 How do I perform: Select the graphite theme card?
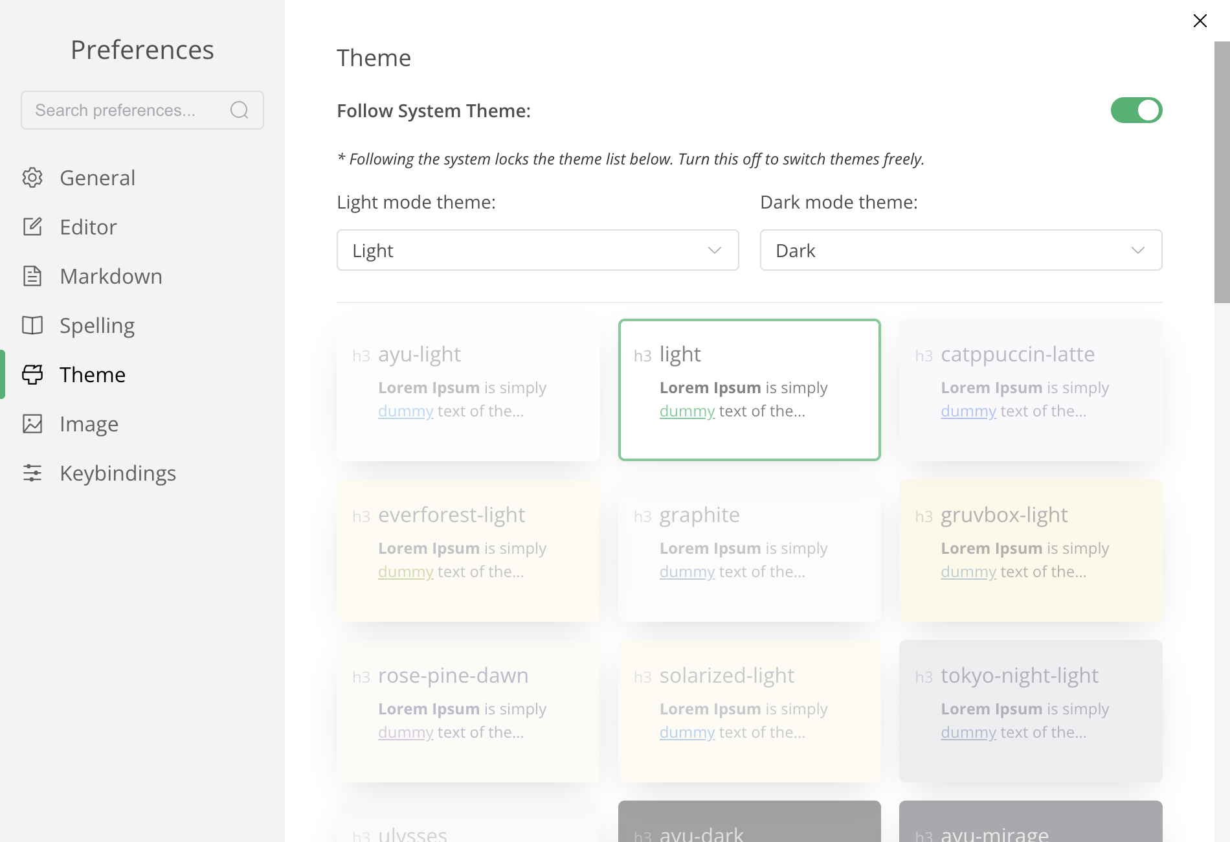tap(750, 551)
